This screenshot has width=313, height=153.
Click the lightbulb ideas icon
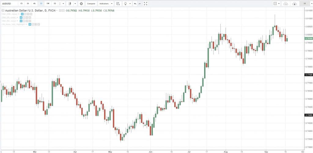coord(125,4)
